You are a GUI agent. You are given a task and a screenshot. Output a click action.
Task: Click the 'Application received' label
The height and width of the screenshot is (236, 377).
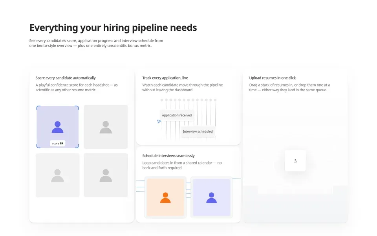pos(177,115)
